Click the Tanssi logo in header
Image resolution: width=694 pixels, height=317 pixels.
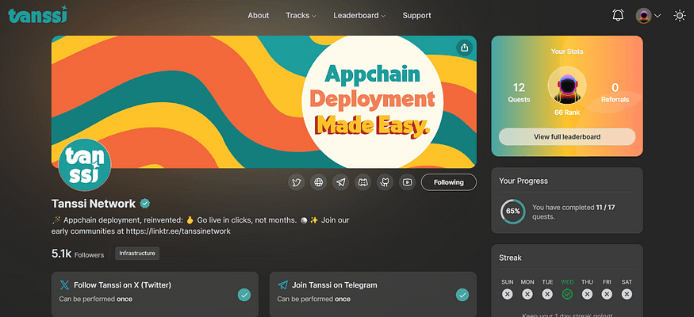click(x=37, y=15)
